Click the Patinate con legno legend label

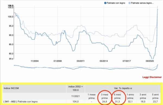click(116, 3)
